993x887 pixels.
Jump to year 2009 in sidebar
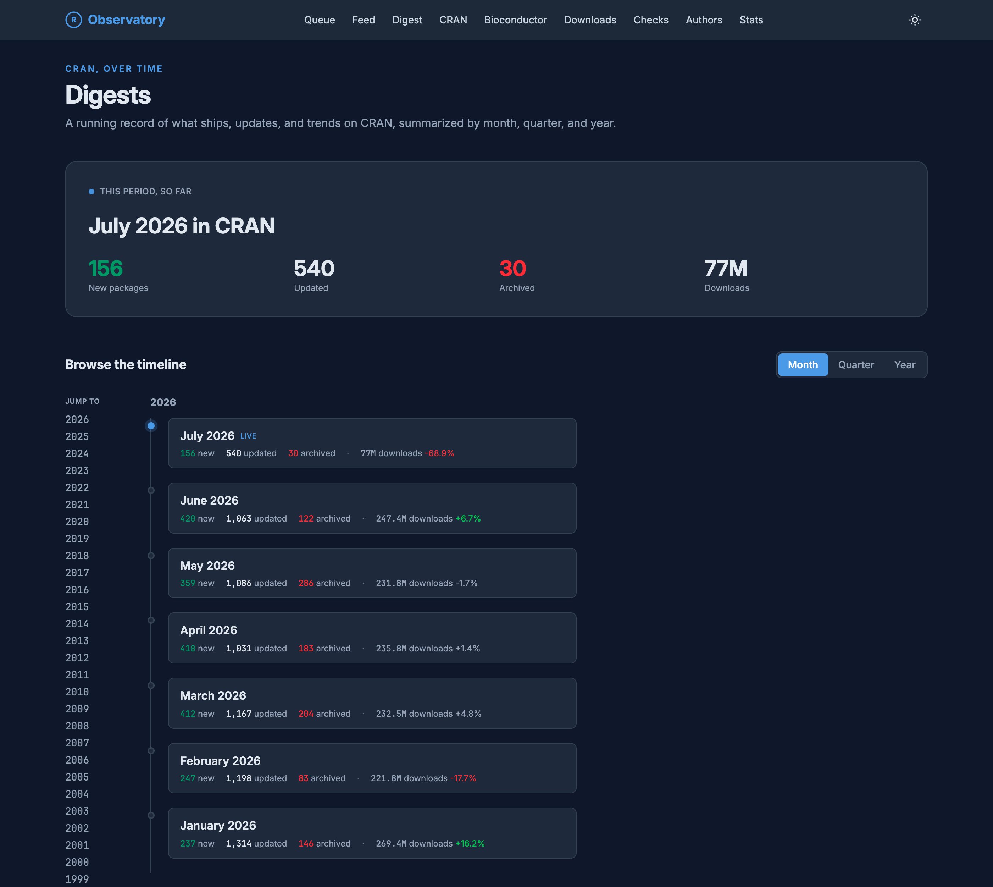point(77,710)
